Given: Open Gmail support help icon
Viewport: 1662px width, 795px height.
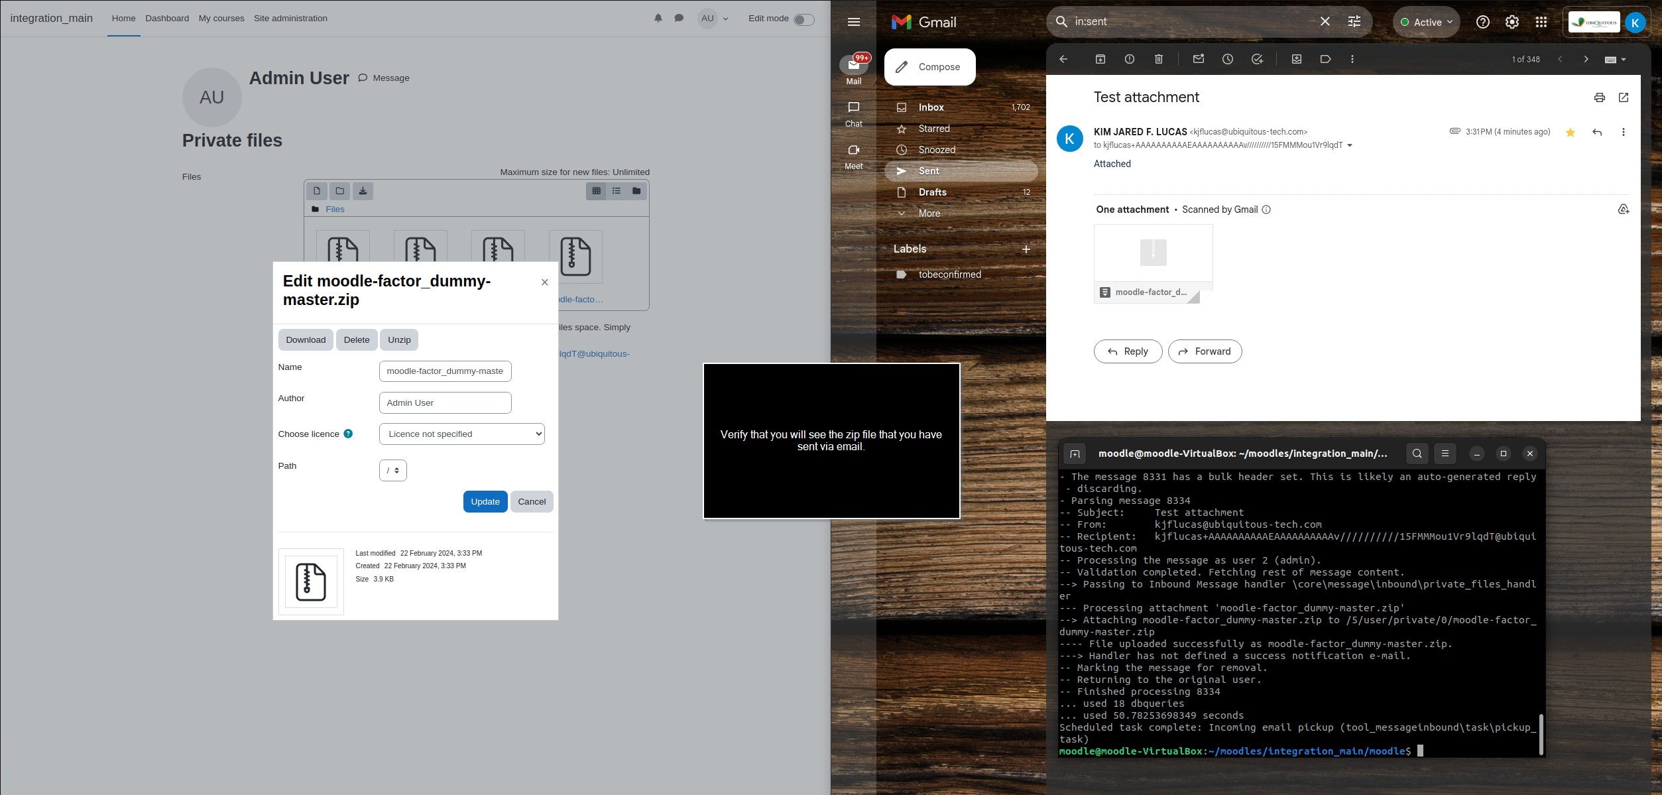Looking at the screenshot, I should (x=1483, y=22).
